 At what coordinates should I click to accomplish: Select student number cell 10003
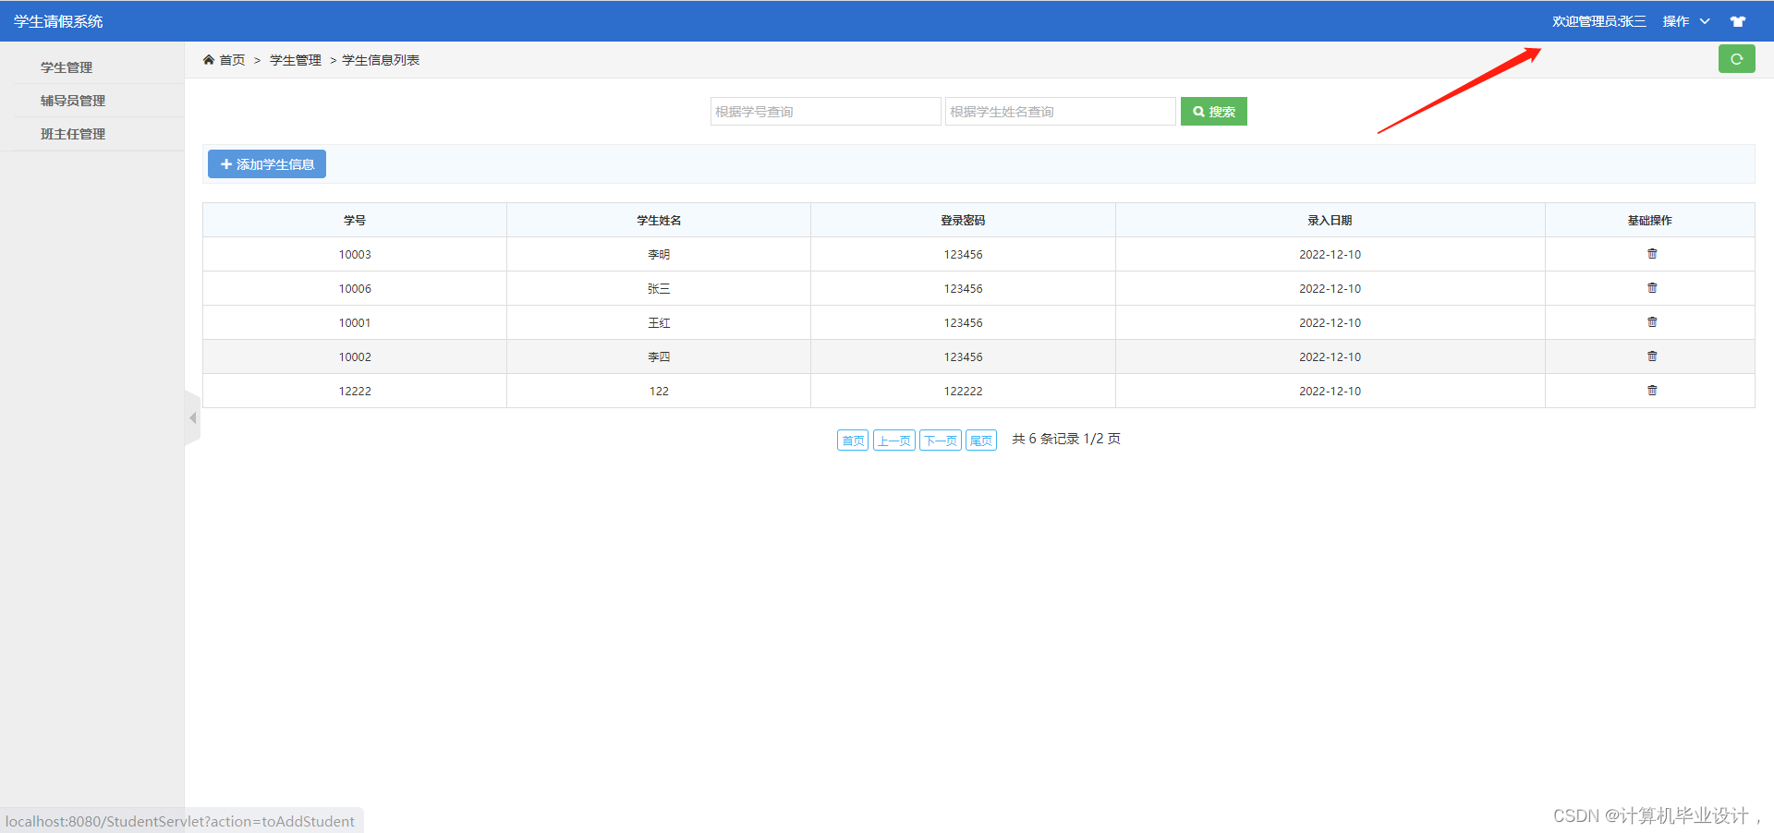(355, 255)
